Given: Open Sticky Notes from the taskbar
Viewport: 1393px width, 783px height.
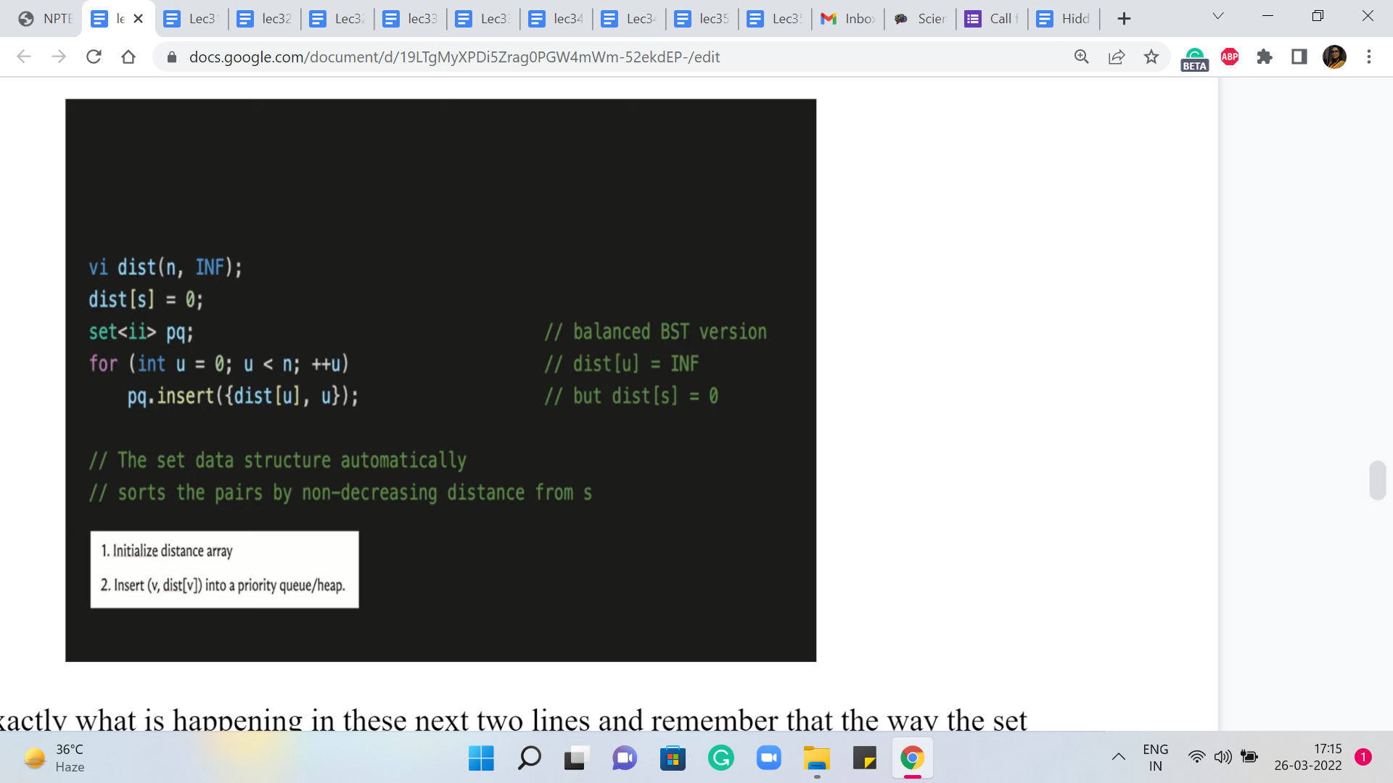Looking at the screenshot, I should (x=864, y=758).
